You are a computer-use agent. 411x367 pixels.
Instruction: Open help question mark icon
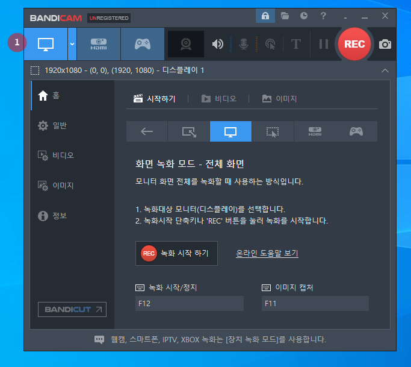[323, 16]
